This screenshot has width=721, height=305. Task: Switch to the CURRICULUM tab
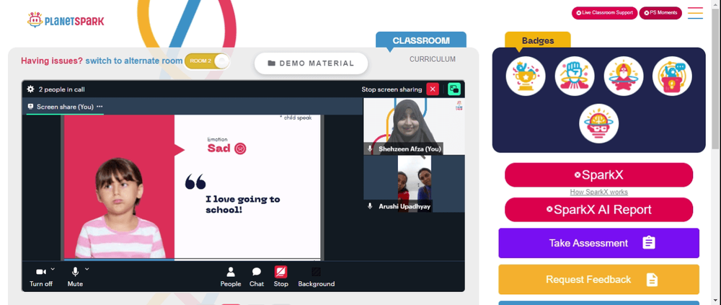click(433, 59)
